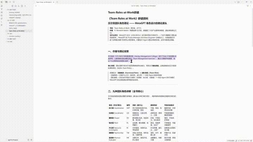
Task: Click the backlinks count in status bar
Action: click(231, 141)
